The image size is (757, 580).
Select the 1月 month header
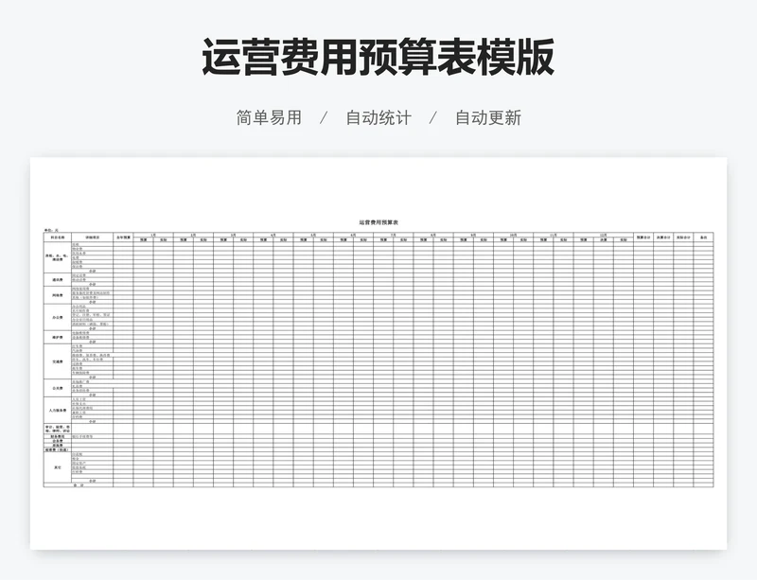click(153, 235)
